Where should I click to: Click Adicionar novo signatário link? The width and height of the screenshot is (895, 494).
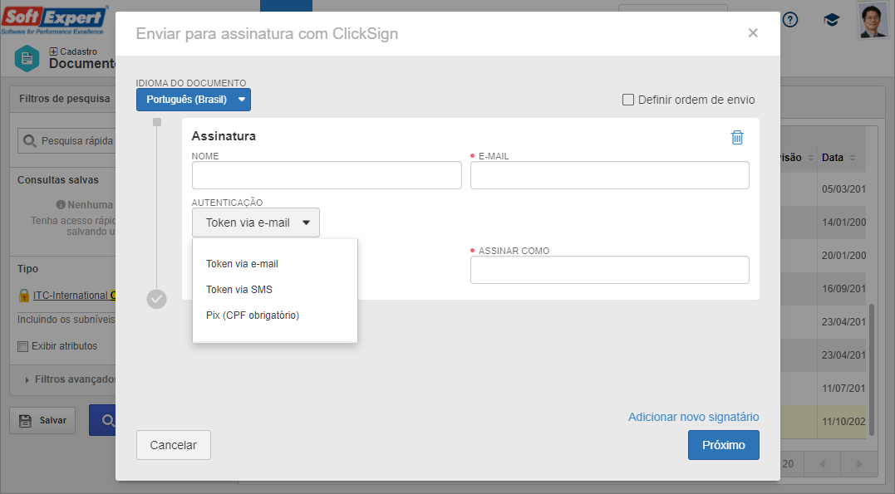694,417
